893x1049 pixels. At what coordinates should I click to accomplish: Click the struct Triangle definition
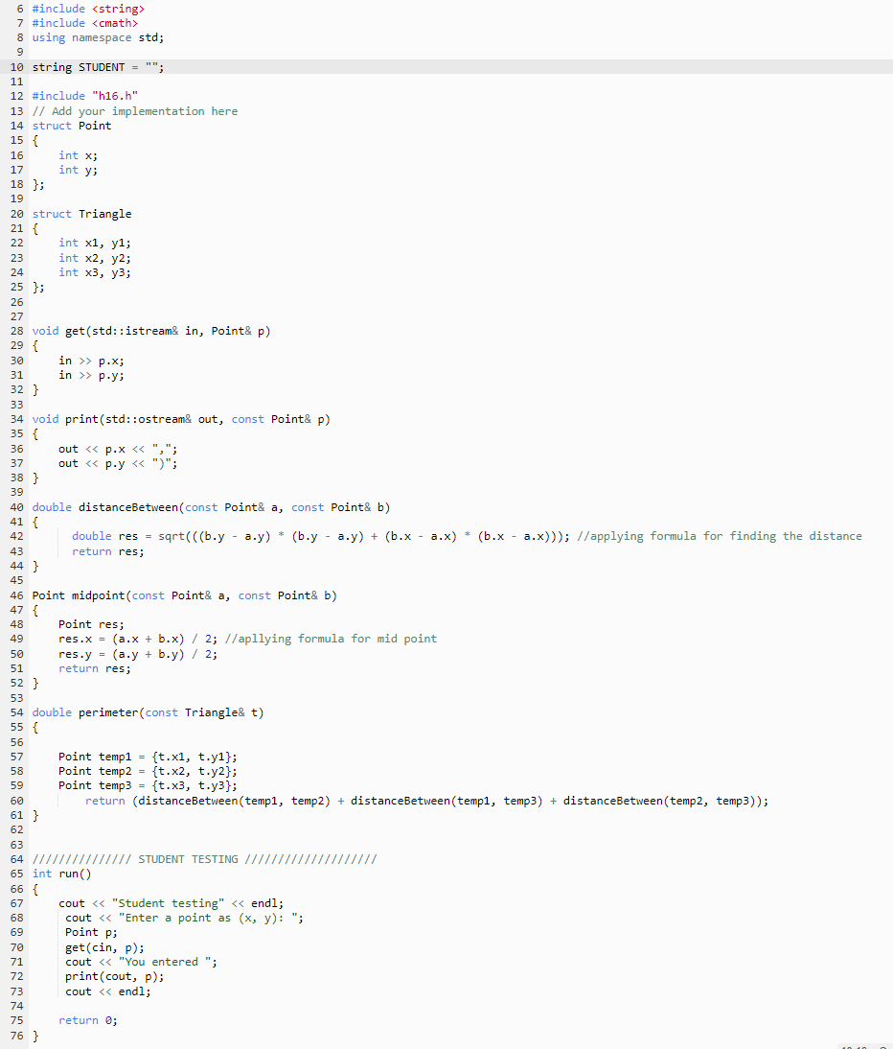(x=81, y=213)
